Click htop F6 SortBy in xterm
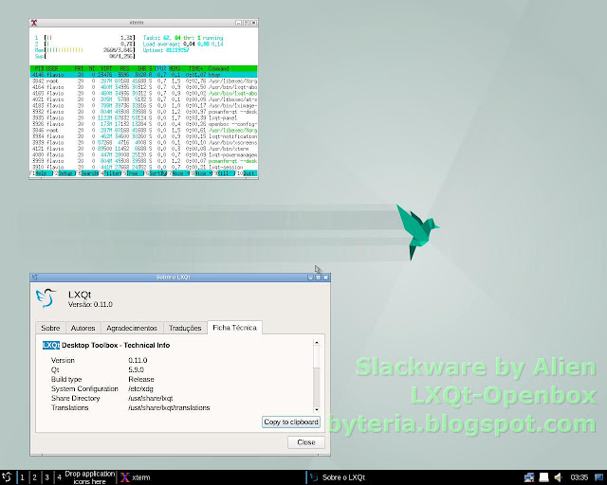The image size is (607, 485). [156, 173]
